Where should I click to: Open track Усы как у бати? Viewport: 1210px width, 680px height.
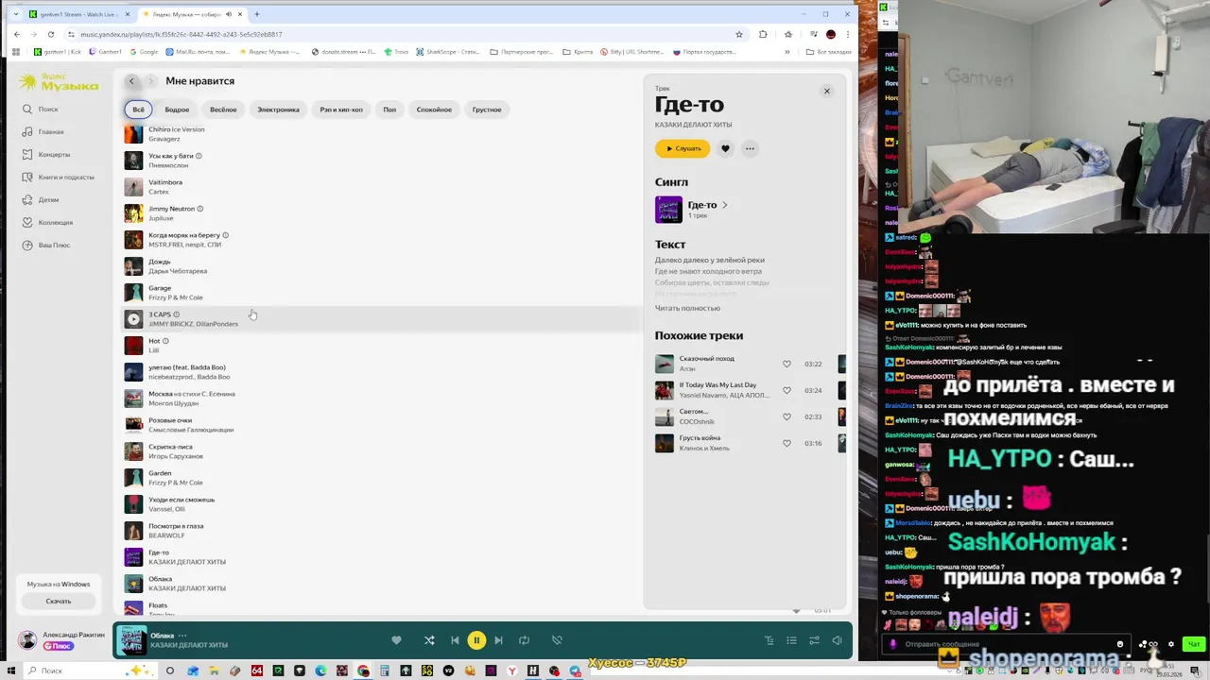coord(171,156)
